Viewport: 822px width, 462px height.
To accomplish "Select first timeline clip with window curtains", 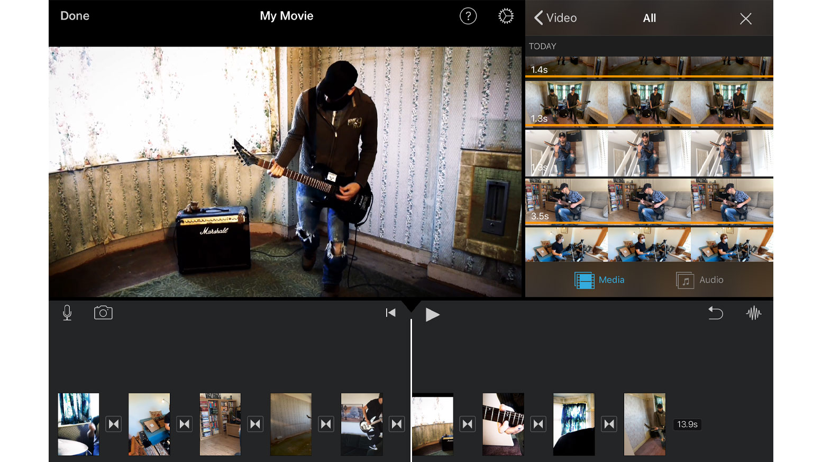I will (x=78, y=424).
